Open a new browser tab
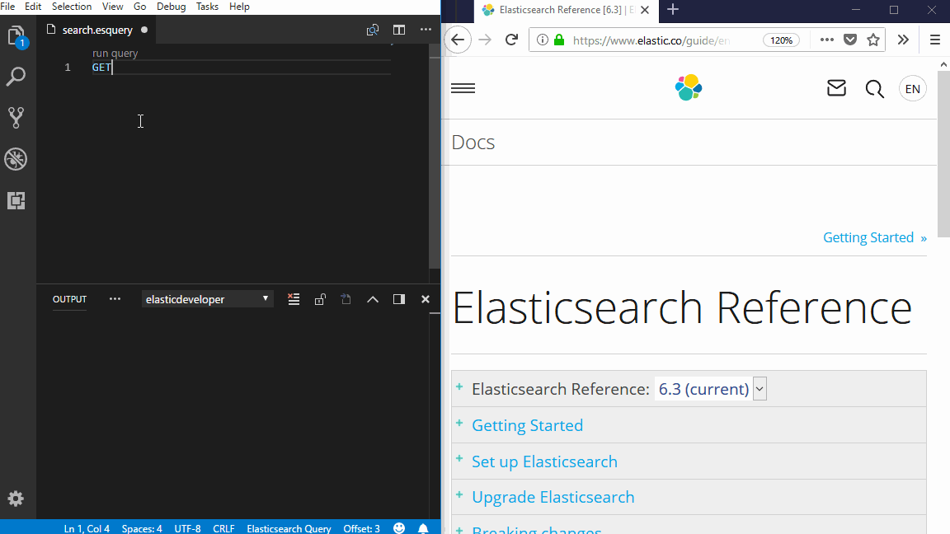Viewport: 950px width, 534px height. point(673,10)
